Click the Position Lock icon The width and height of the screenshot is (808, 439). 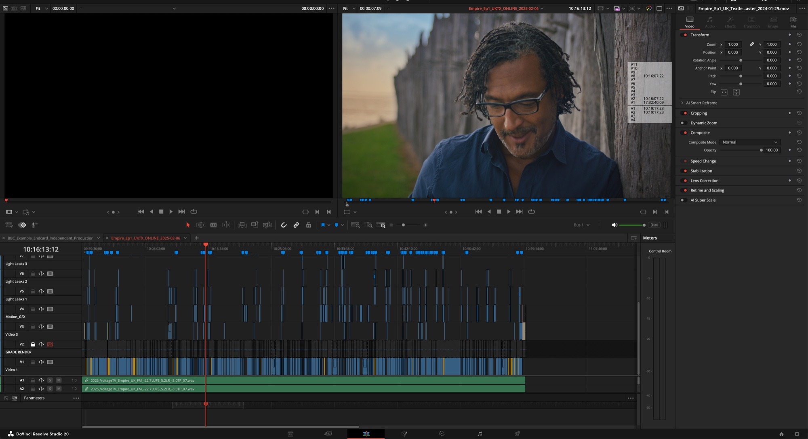tap(309, 225)
